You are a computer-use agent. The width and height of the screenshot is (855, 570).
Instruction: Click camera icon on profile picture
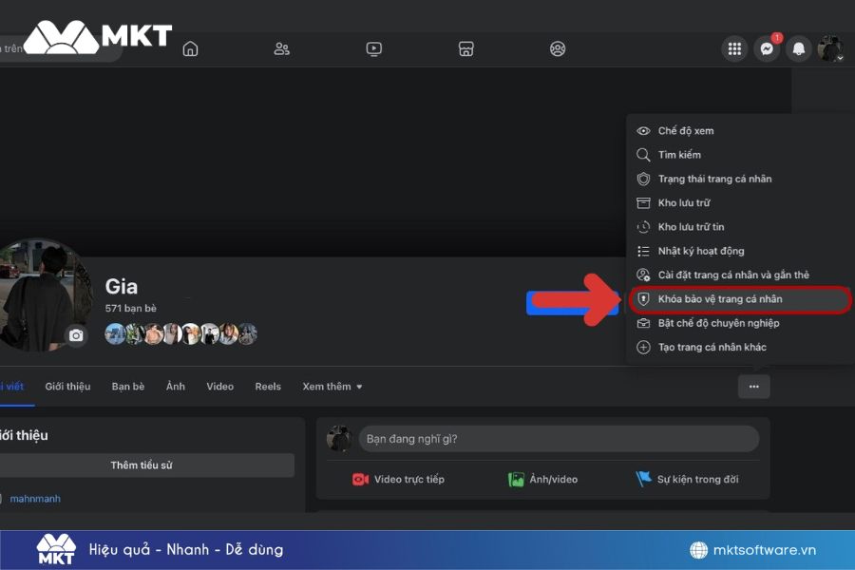pos(76,335)
